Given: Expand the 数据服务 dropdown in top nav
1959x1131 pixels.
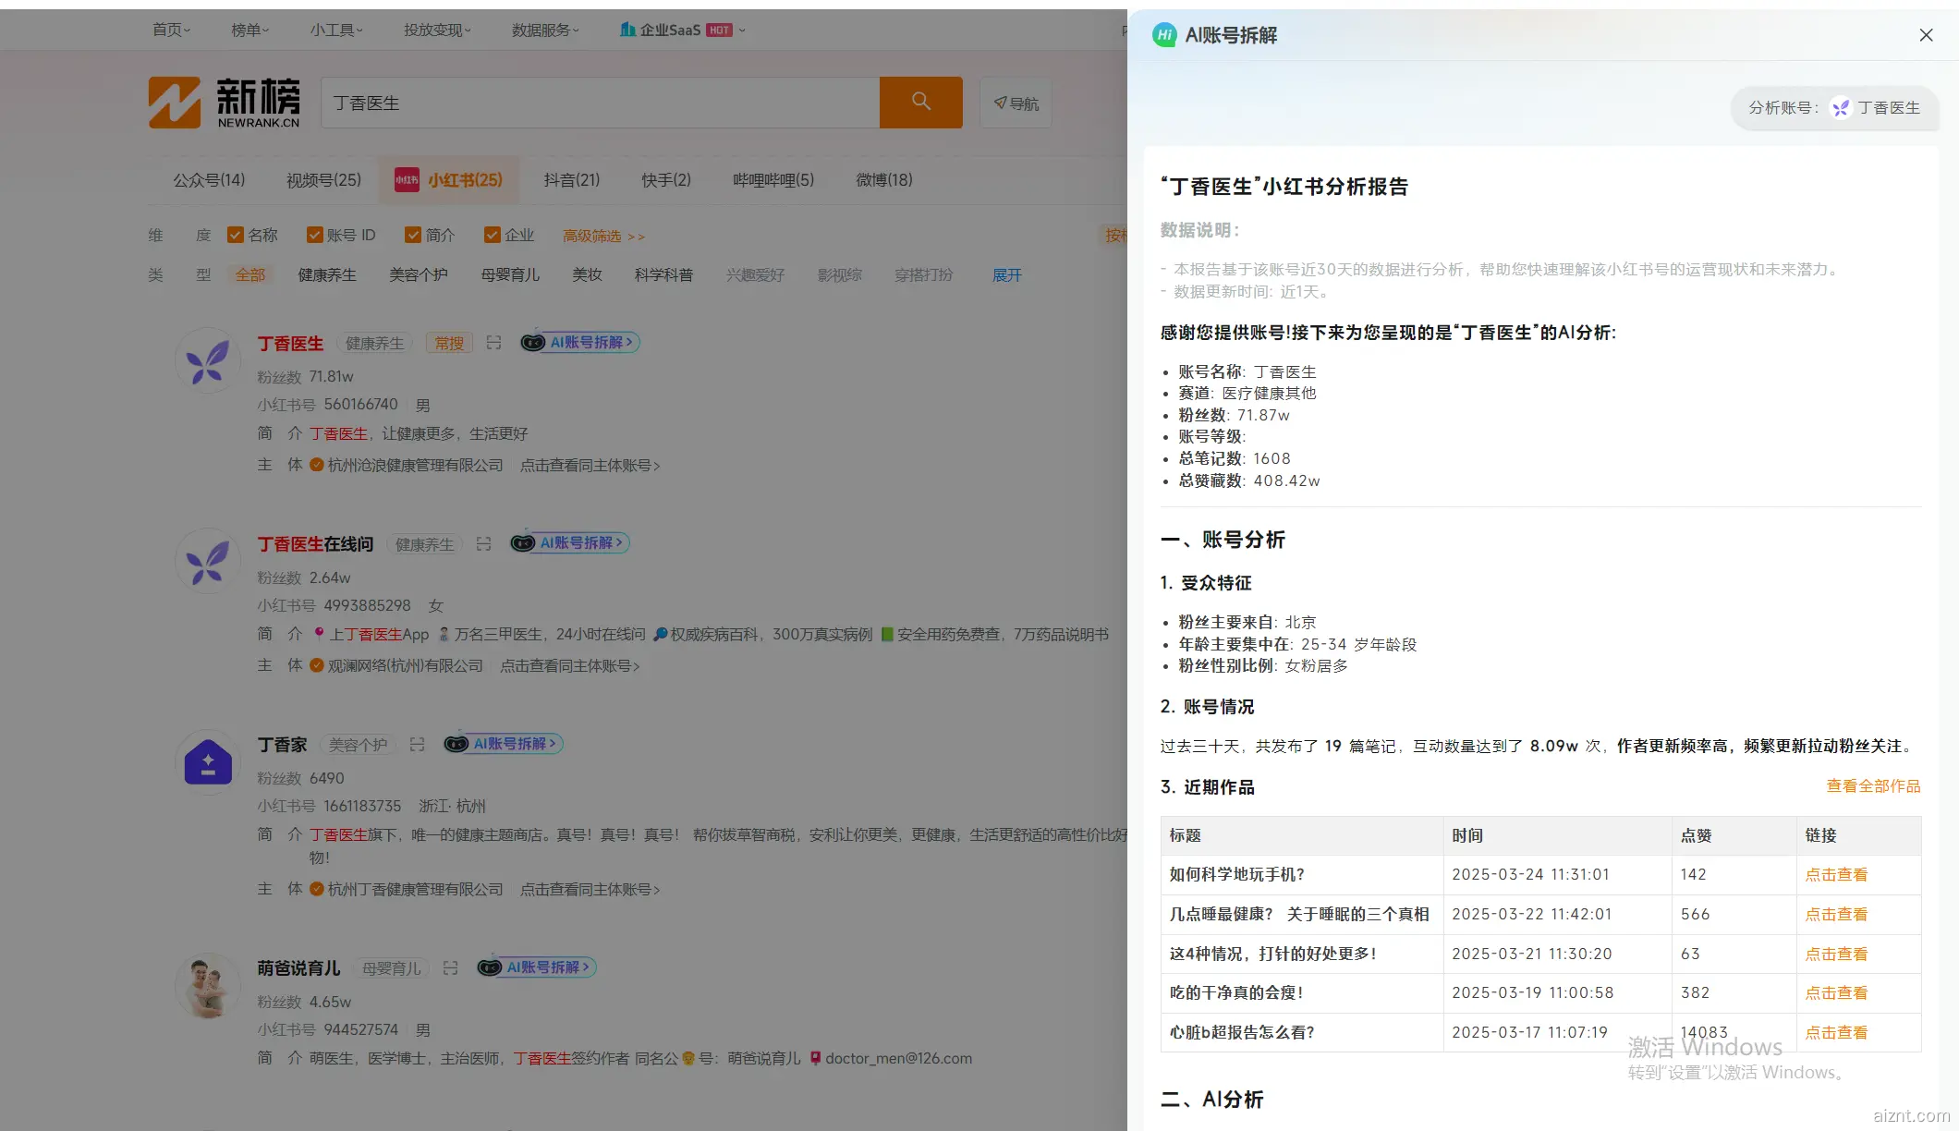Looking at the screenshot, I should click(545, 30).
